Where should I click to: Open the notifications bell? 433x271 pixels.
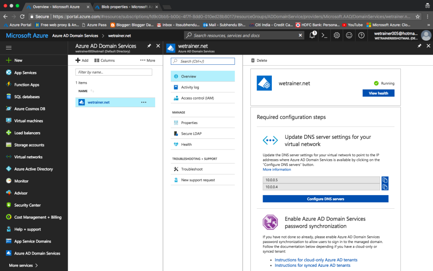pos(312,35)
